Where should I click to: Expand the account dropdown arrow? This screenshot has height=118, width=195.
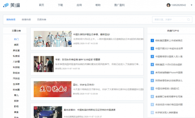[191, 5]
